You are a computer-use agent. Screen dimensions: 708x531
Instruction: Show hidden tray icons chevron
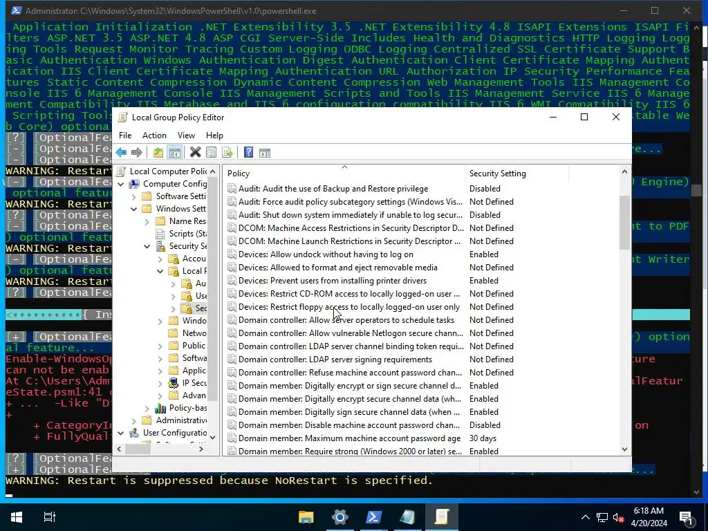coord(585,517)
